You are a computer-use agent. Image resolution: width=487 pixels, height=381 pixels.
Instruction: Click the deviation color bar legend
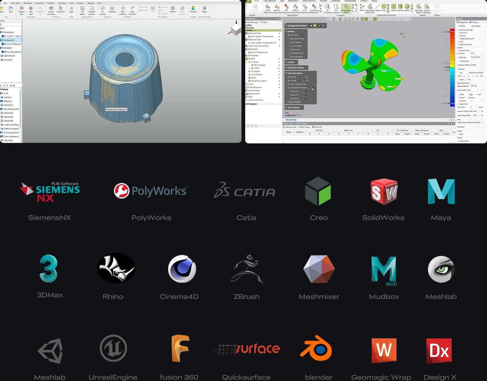452,68
